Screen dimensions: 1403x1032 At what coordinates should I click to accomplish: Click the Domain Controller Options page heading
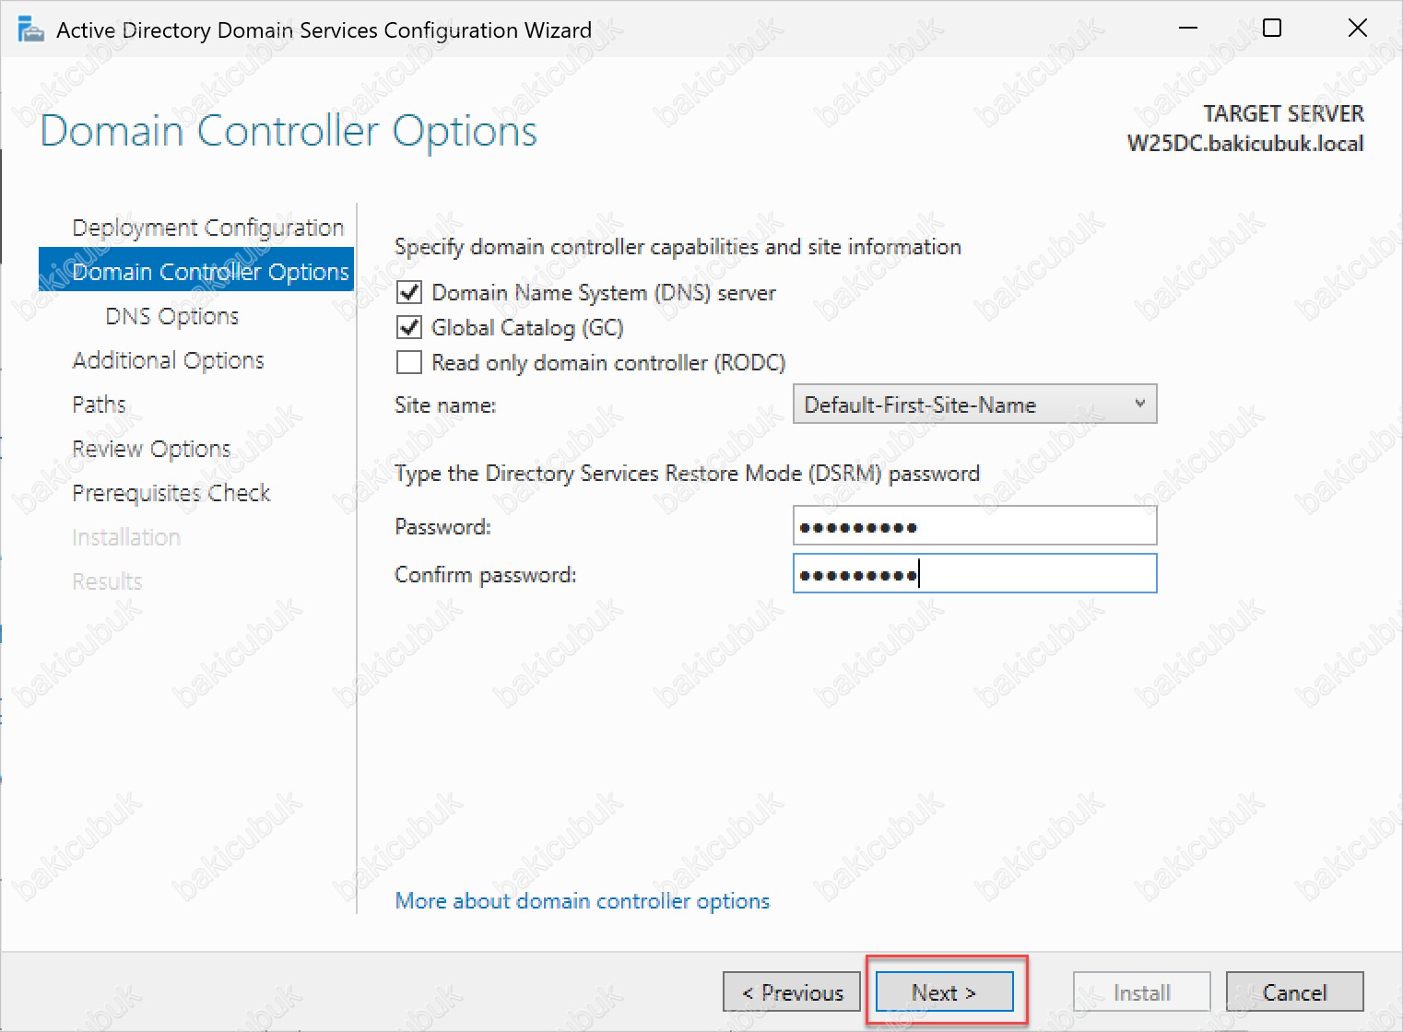289,131
